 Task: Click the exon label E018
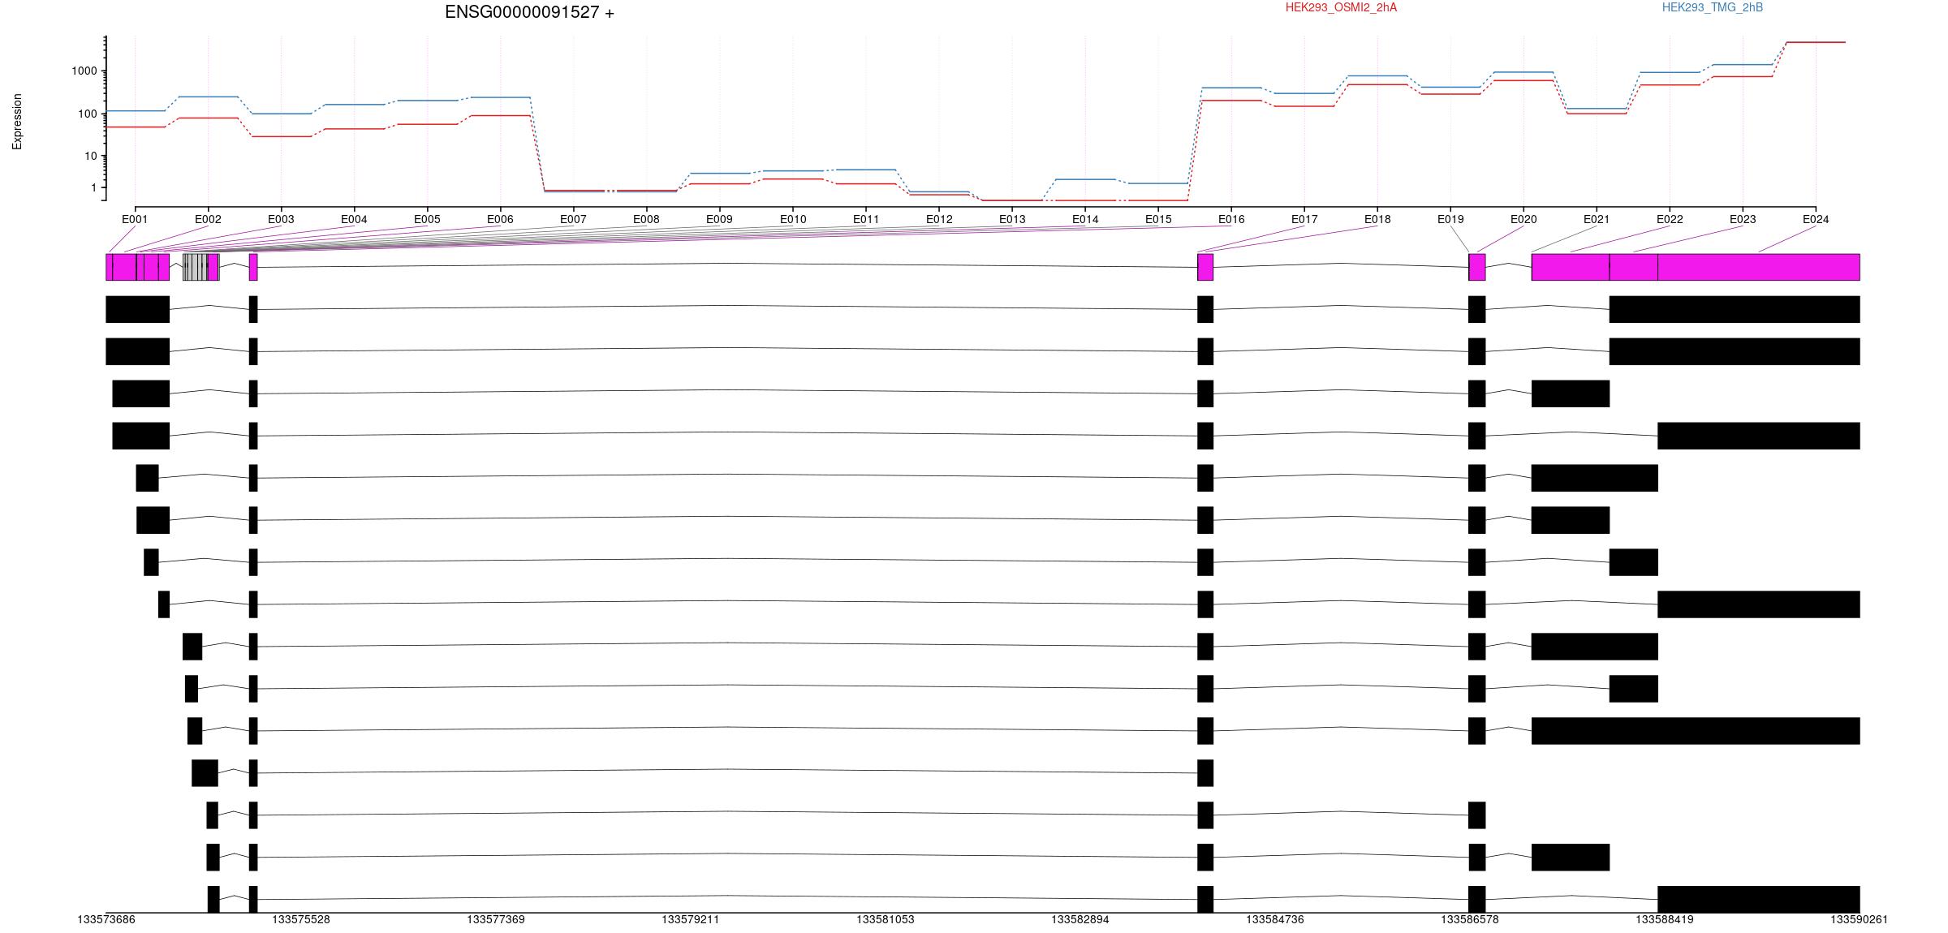1377,219
